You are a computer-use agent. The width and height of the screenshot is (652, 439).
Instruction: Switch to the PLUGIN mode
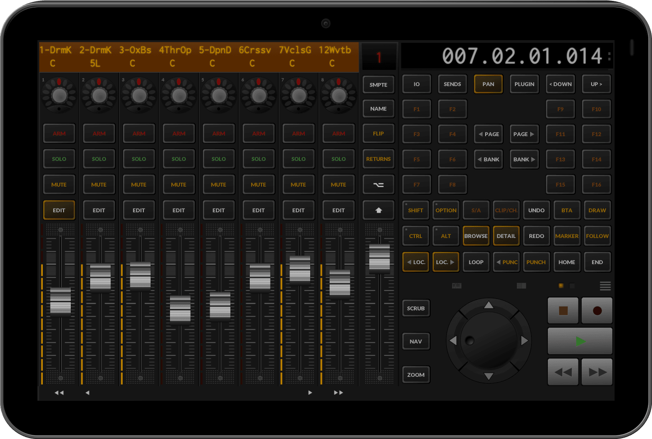pos(524,84)
